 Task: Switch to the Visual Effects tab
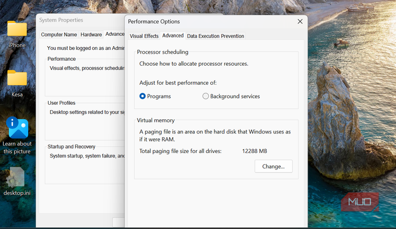pyautogui.click(x=144, y=36)
